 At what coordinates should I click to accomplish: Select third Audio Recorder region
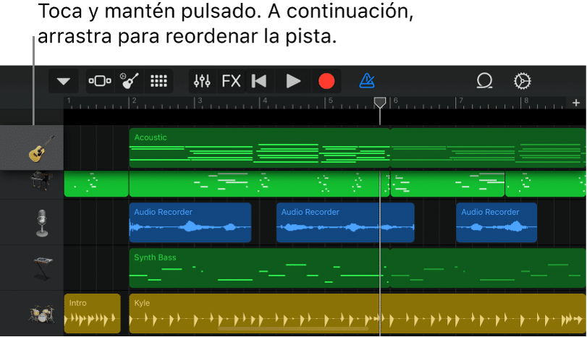(497, 223)
